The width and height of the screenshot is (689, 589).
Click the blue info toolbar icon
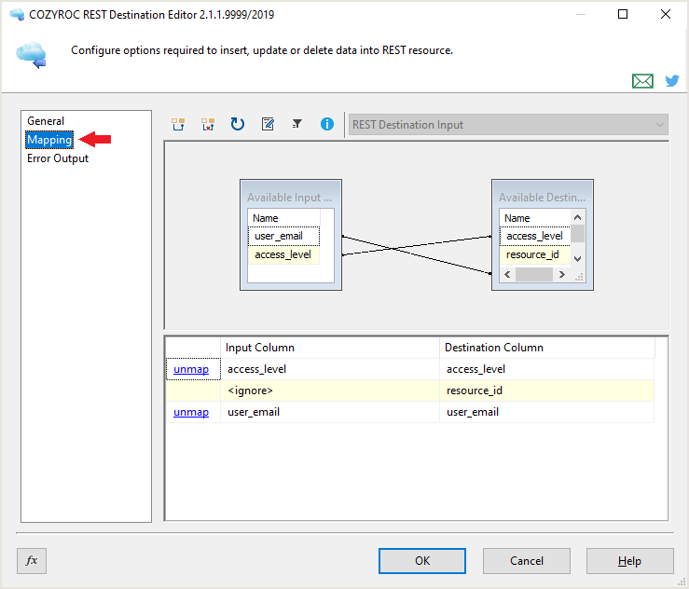[x=327, y=124]
